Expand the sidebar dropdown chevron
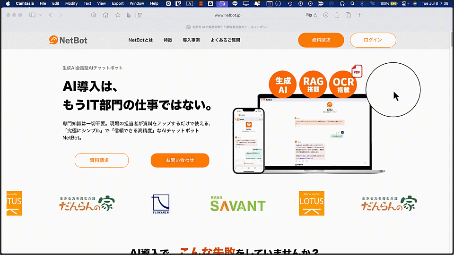 (x=40, y=15)
